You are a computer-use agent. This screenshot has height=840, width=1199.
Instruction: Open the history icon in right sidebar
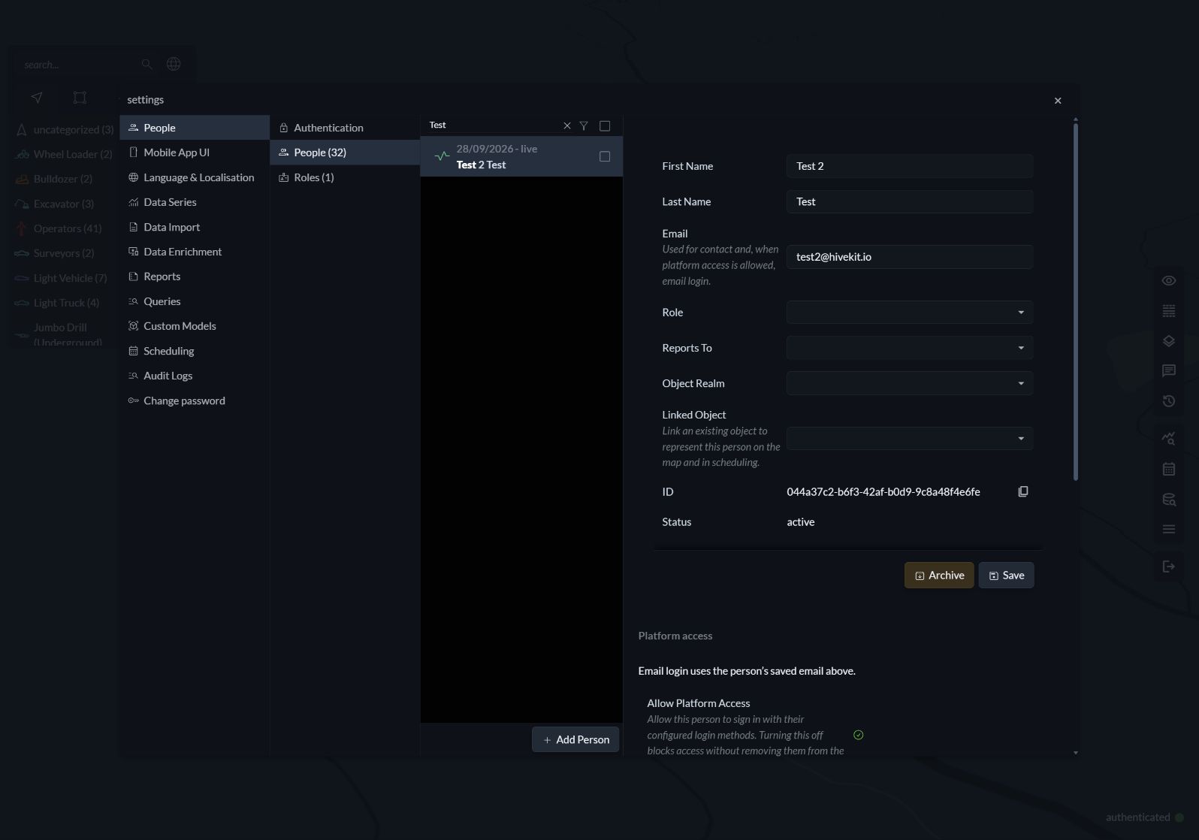coord(1169,400)
